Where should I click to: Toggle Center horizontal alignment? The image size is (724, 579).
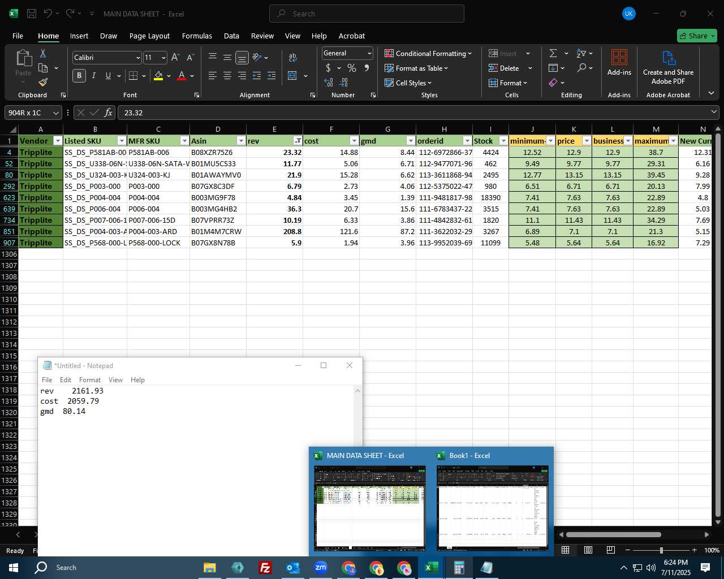(x=227, y=75)
